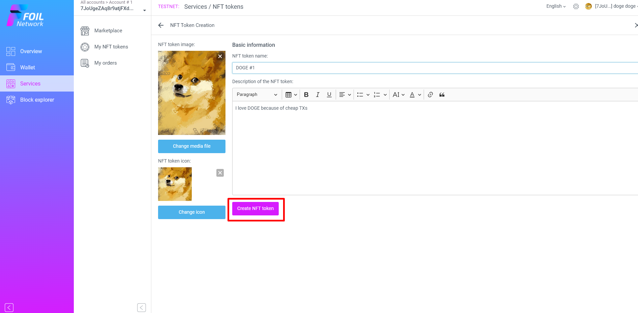Open settings via the gear icon
The width and height of the screenshot is (638, 313).
click(576, 6)
